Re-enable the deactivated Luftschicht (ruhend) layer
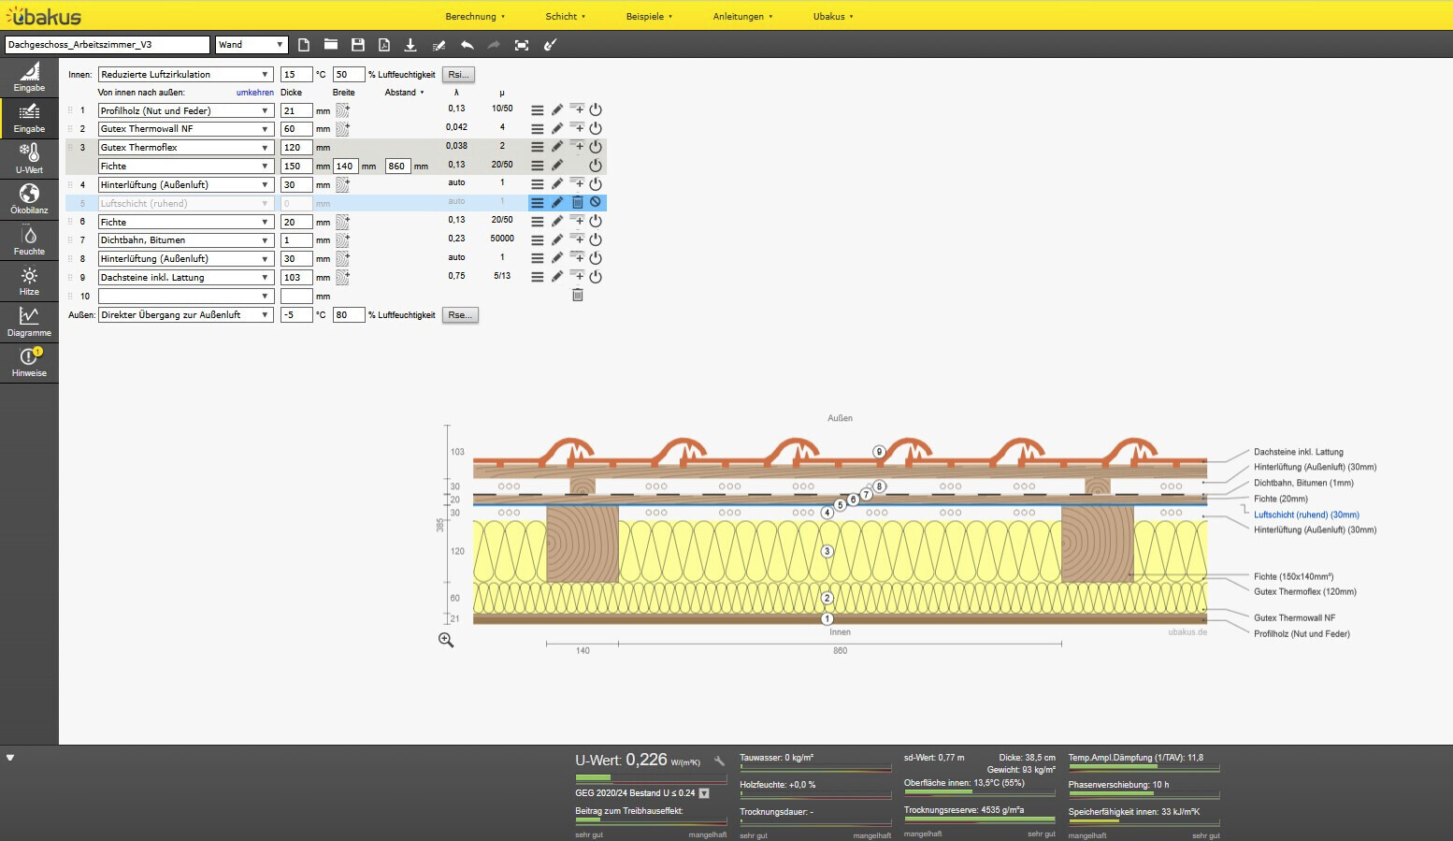The height and width of the screenshot is (841, 1453). pos(596,202)
